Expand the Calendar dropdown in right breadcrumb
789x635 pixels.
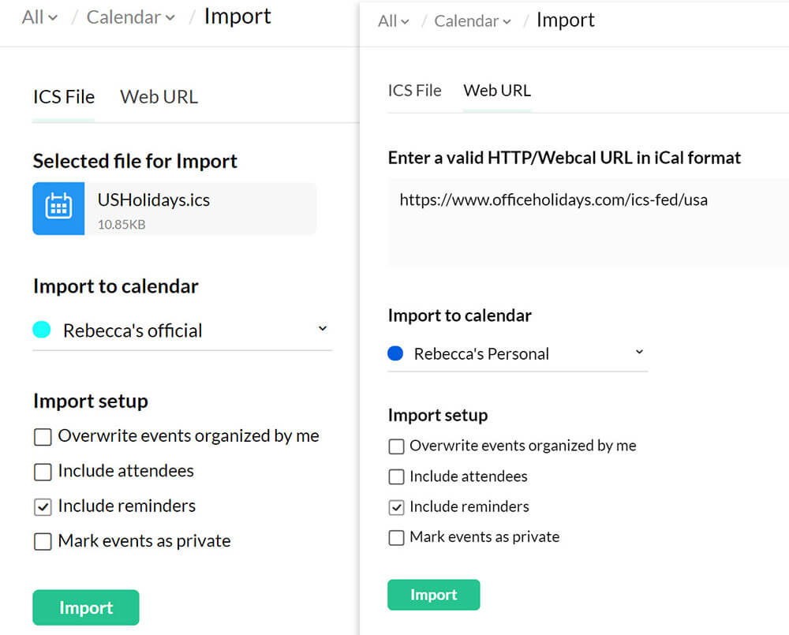click(x=472, y=21)
